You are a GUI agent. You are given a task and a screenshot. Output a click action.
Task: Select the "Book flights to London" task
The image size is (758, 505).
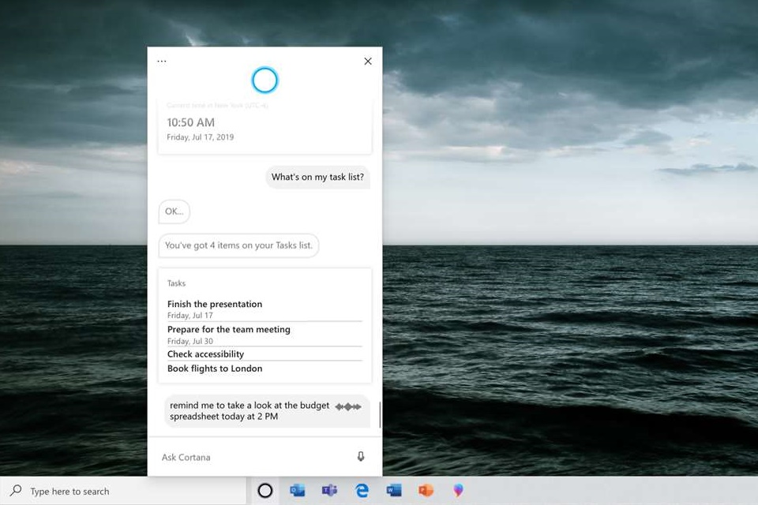pos(214,368)
